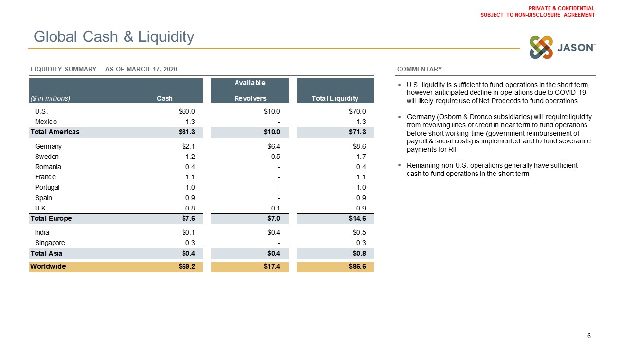The width and height of the screenshot is (623, 350).
Task: Select the Global Cash & Liquidity title
Action: tap(113, 36)
